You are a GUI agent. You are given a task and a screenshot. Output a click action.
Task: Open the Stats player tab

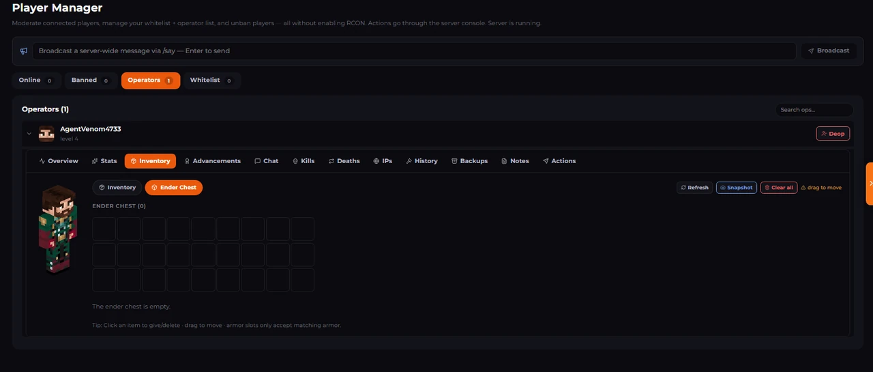point(104,161)
